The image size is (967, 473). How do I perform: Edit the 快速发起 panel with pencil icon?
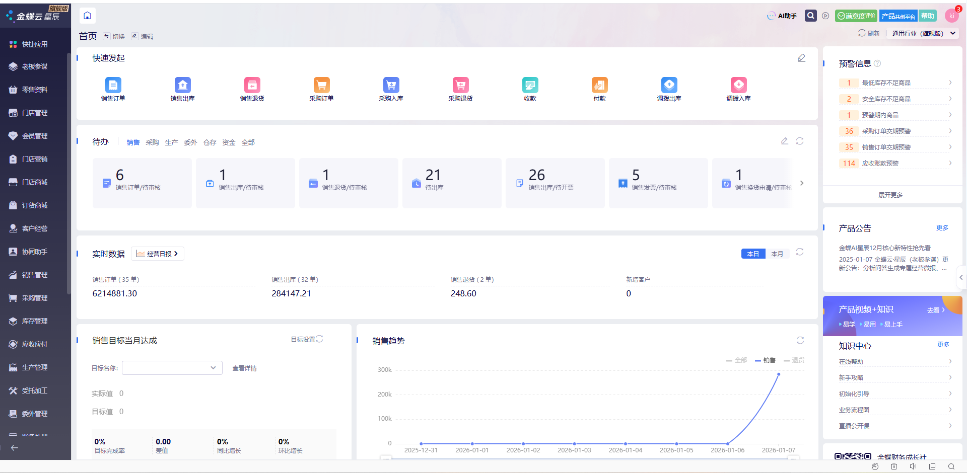coord(801,58)
